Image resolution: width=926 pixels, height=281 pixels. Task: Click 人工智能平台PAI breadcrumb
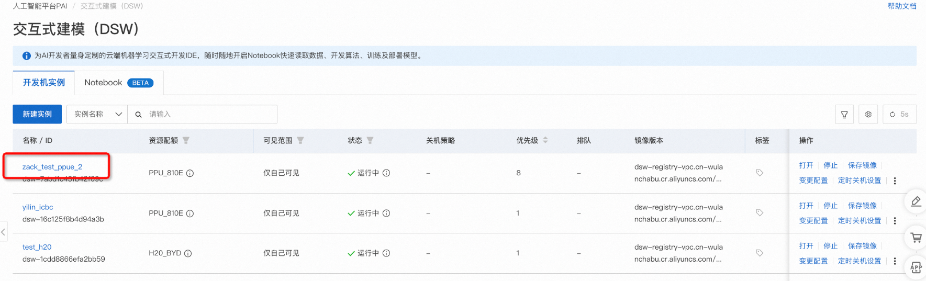point(40,6)
